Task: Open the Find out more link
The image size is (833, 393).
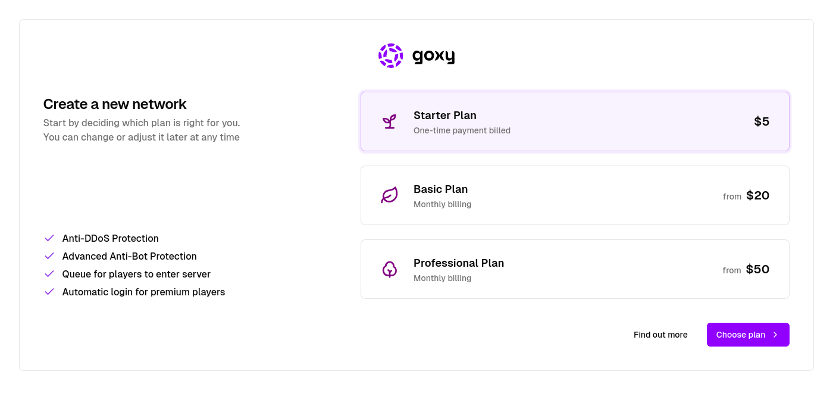Action: point(660,335)
